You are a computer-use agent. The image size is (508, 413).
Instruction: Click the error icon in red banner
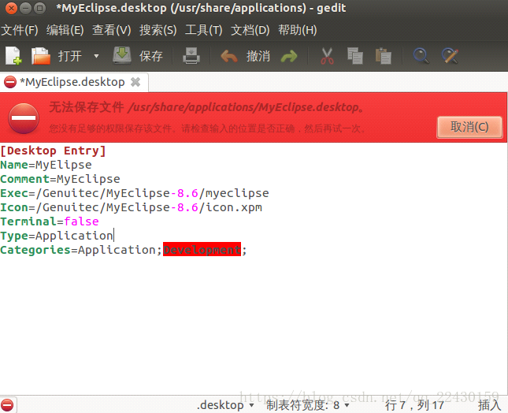pyautogui.click(x=24, y=118)
